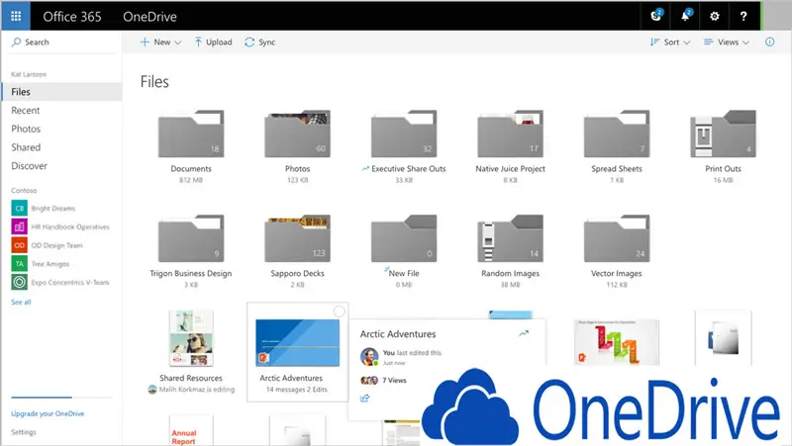Click the OneDrive header title
792x446 pixels.
150,17
